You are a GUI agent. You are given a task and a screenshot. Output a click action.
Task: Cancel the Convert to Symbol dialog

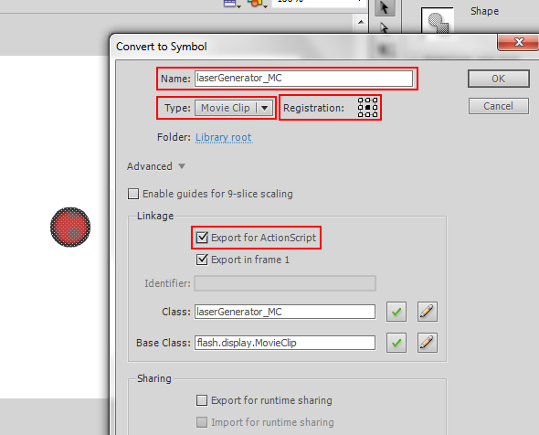click(499, 106)
